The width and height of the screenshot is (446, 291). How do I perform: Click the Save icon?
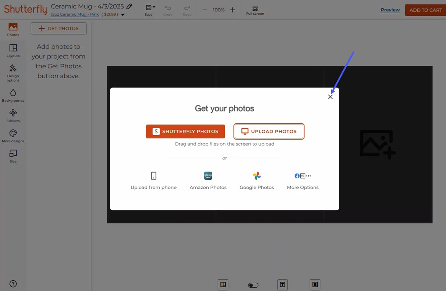(x=148, y=8)
